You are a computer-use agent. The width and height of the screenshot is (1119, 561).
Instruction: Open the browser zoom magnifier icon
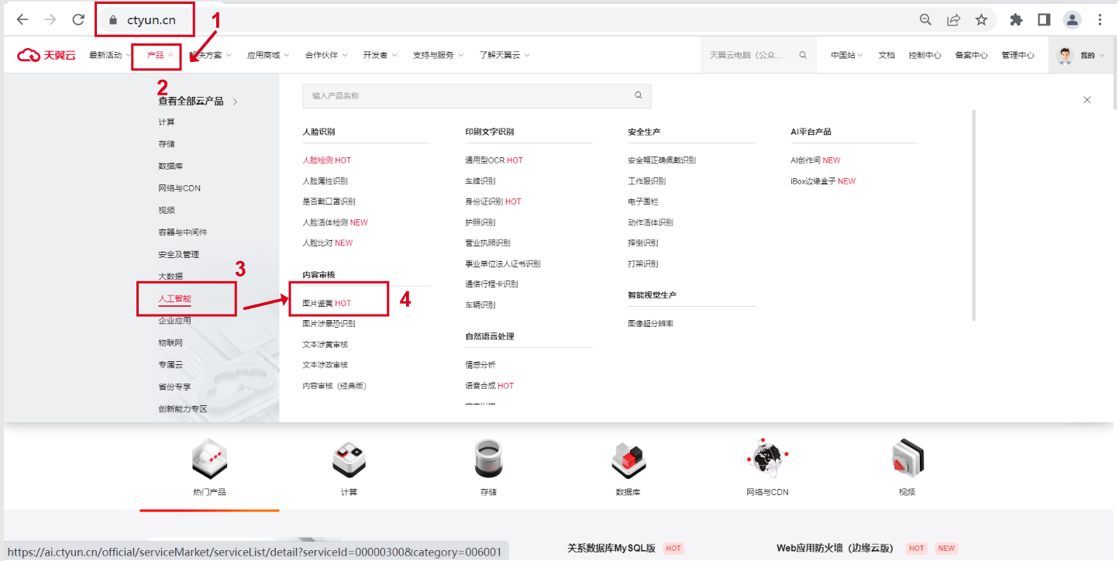925,20
